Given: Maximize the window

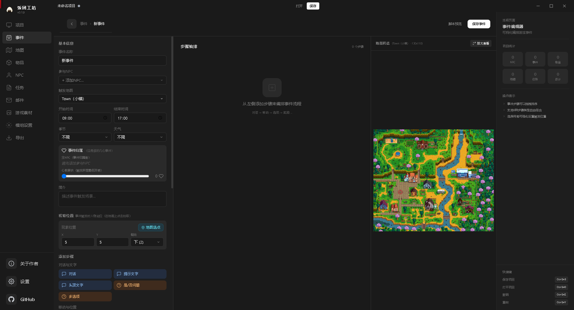Looking at the screenshot, I should pyautogui.click(x=551, y=6).
